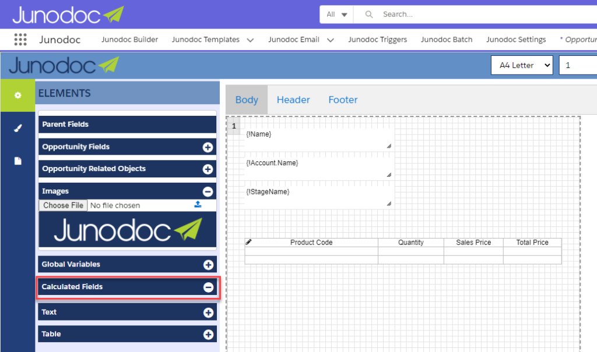Click the Choose File button
Screen dimensions: 597x352
click(63, 205)
